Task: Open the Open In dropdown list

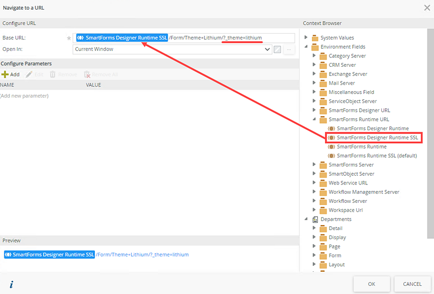Action: pyautogui.click(x=267, y=49)
